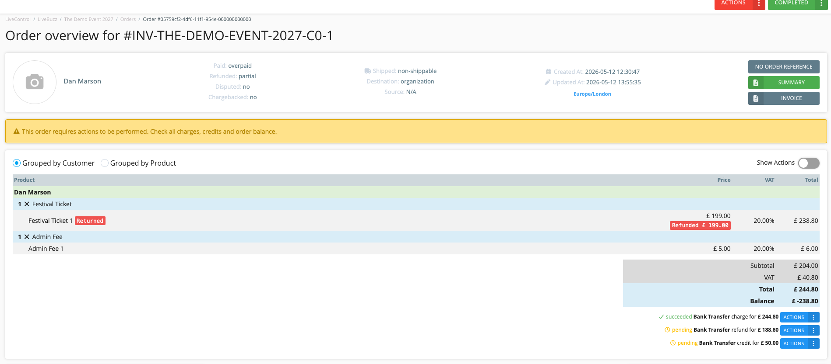Click the truck icon beside Shipped

coord(368,71)
